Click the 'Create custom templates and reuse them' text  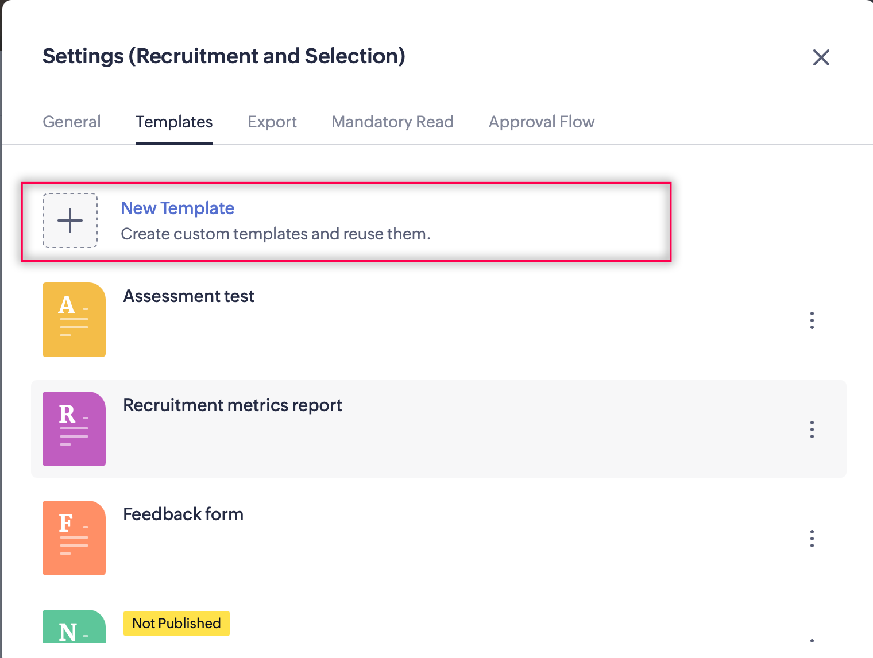pyautogui.click(x=276, y=234)
